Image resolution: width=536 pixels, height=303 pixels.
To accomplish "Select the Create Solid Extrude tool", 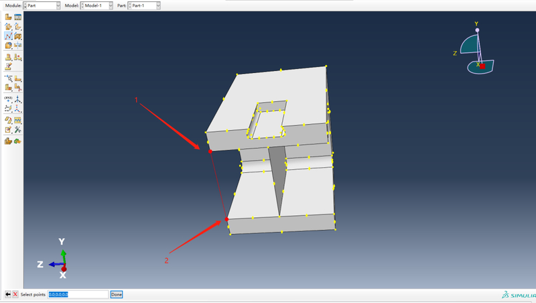I will click(8, 26).
